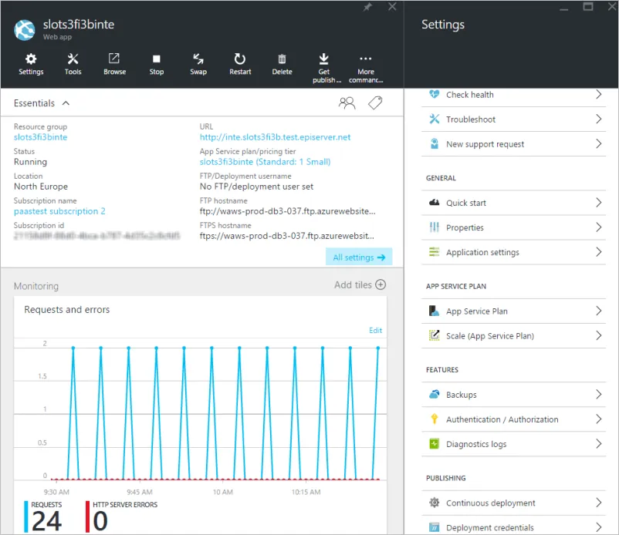Open Diagnostics logs under Features
This screenshot has height=535, width=619.
tap(513, 444)
